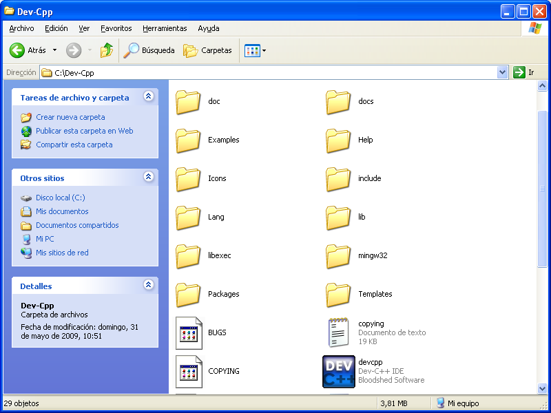Open the Views dropdown arrow
551x413 pixels.
coord(264,50)
